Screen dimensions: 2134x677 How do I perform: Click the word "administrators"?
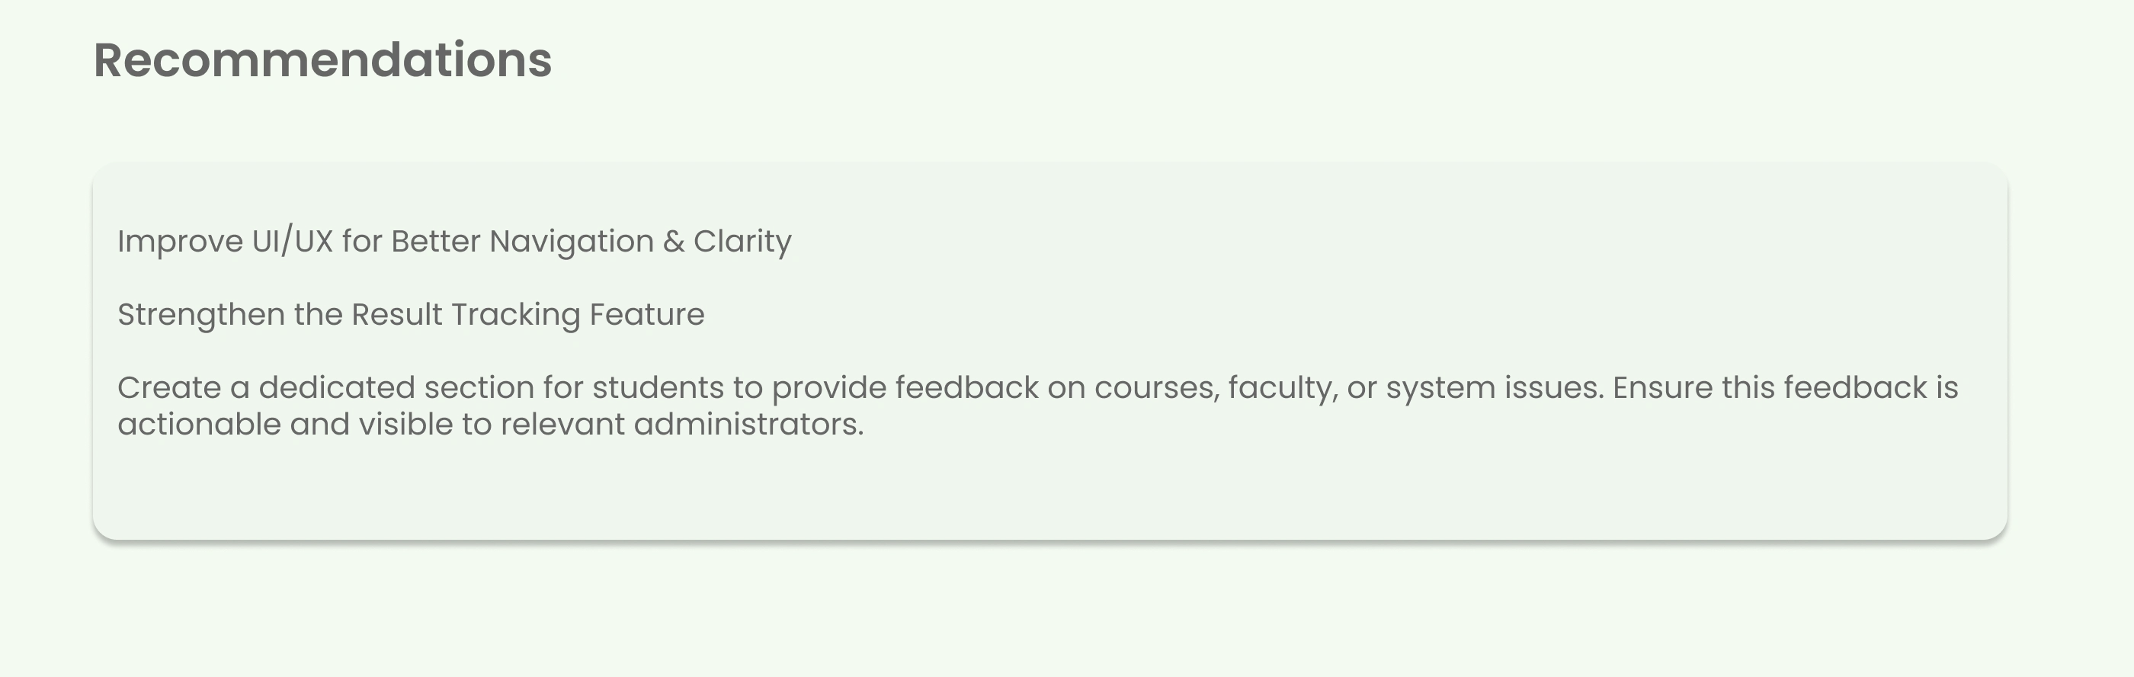click(747, 424)
